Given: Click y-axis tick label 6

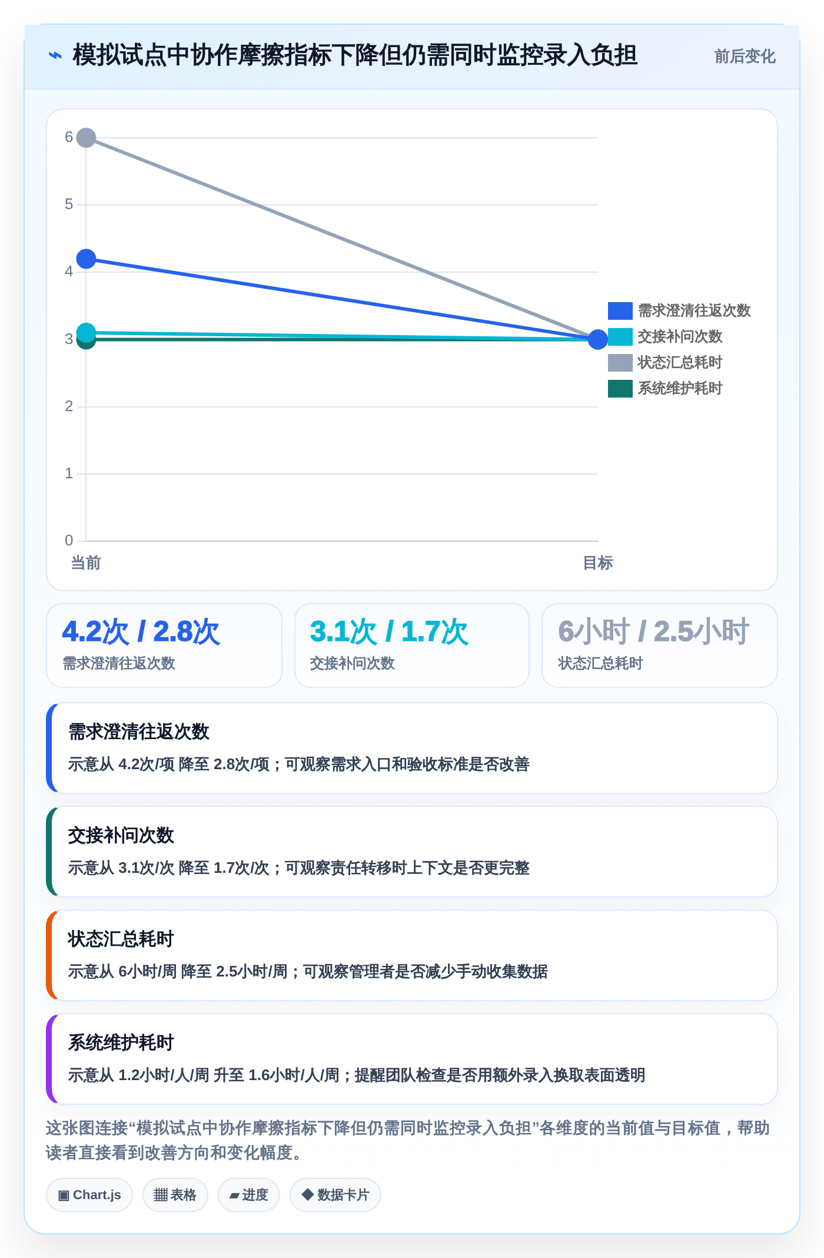Looking at the screenshot, I should tap(69, 137).
